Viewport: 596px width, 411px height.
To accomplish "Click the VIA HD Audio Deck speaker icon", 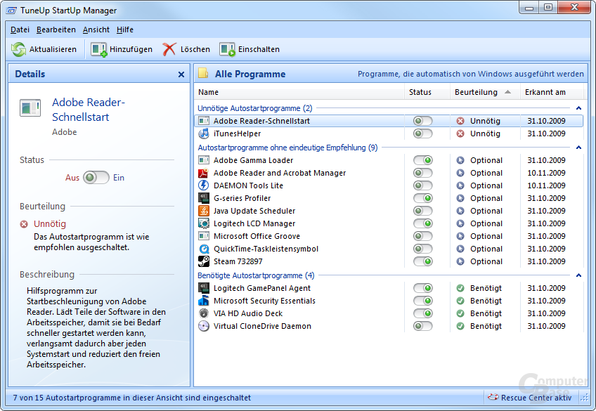I will [204, 313].
